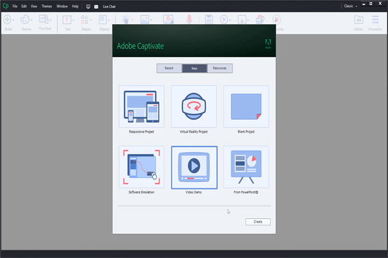Expand the Preview dropdown arrow

pos(230,20)
